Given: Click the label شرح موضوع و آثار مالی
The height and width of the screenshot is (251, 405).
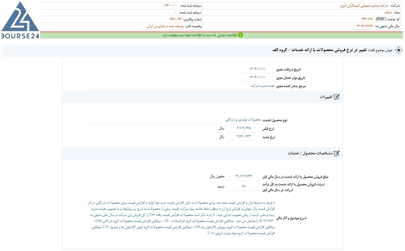Looking at the screenshot, I should [291, 218].
